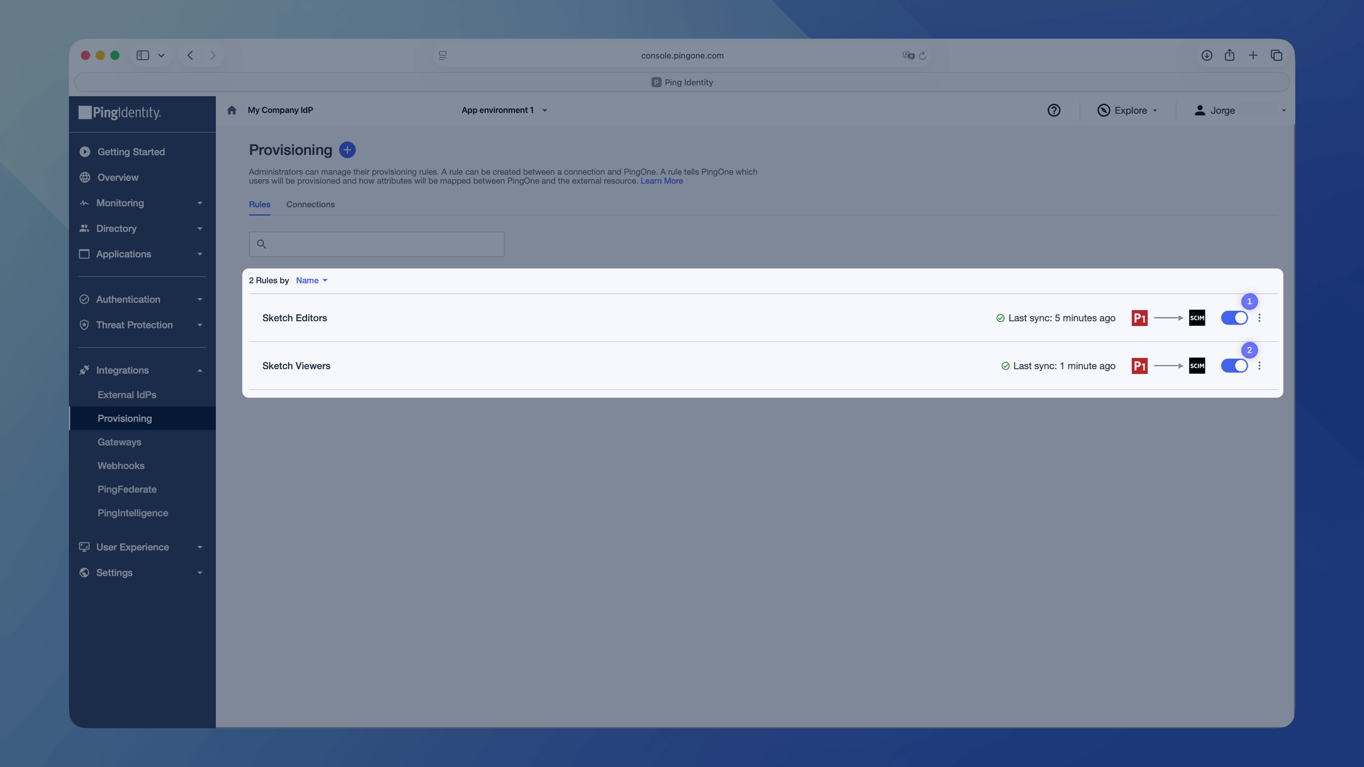
Task: Open Gateways under Integrations
Action: tap(119, 442)
